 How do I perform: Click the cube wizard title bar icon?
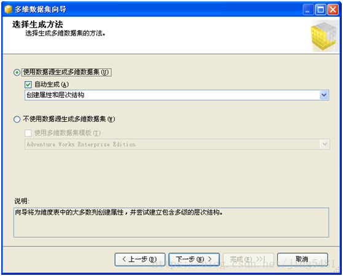[x=9, y=9]
